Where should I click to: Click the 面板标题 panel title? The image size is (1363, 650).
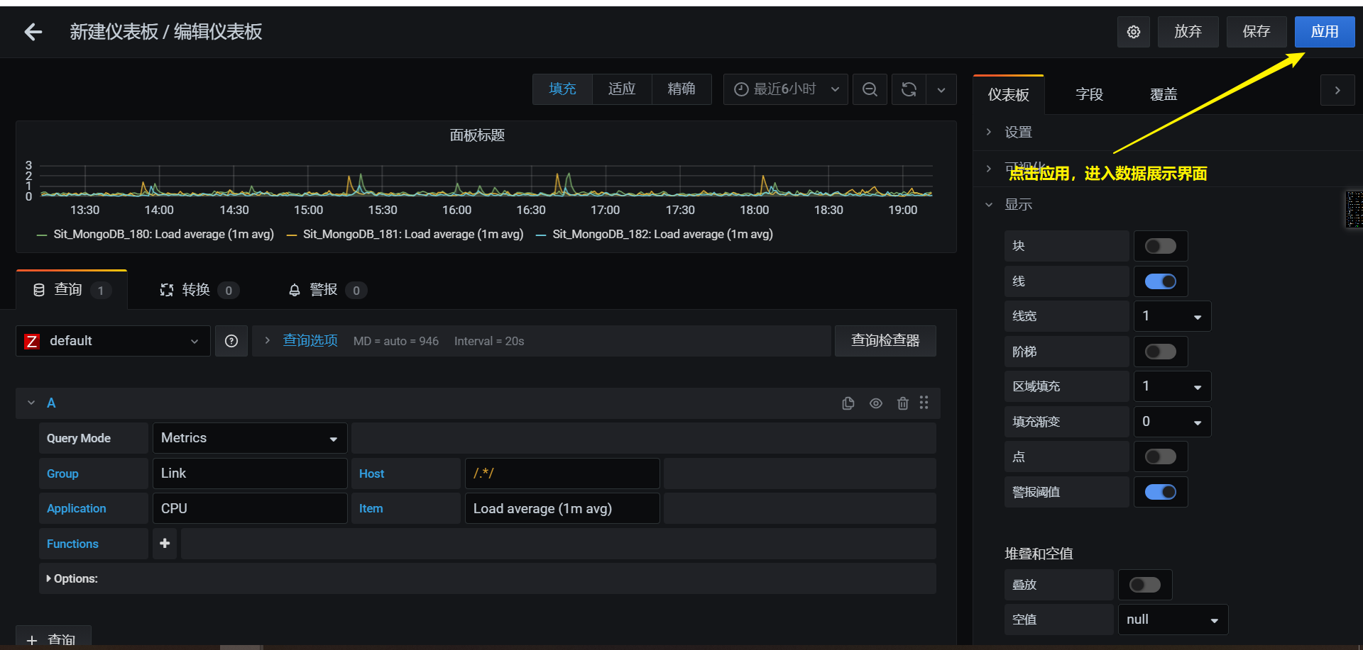[477, 135]
